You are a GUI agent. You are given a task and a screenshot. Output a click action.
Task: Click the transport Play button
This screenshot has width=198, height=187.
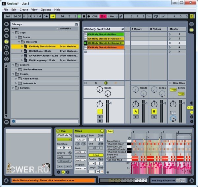coord(79,16)
